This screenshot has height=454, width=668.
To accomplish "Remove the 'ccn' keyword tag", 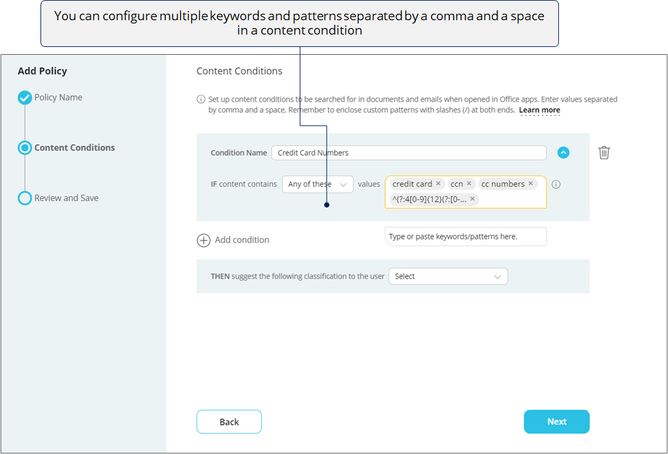I will point(469,183).
